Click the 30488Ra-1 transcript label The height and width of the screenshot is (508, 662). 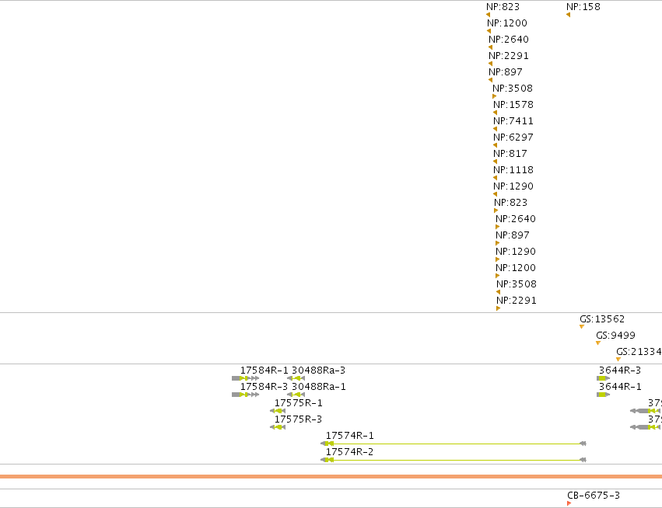tap(319, 387)
